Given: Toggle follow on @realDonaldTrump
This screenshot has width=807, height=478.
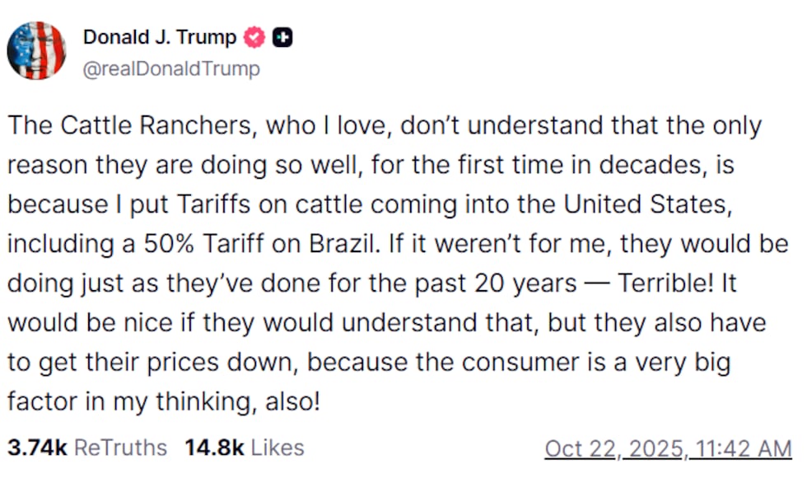Looking at the screenshot, I should pyautogui.click(x=171, y=69).
